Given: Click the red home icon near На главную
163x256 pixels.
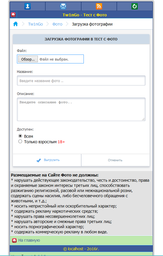Looking at the screenshot, I should pos(14,241).
